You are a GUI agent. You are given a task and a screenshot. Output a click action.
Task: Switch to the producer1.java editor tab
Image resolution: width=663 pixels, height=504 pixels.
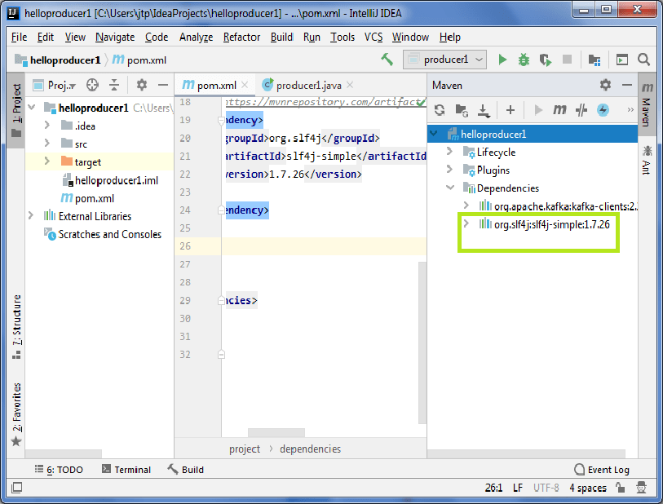tap(309, 86)
